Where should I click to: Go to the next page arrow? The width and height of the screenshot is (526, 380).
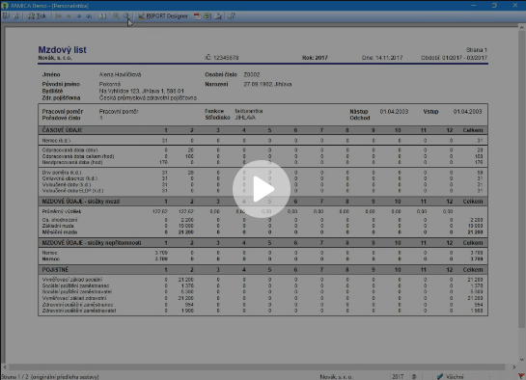pyautogui.click(x=79, y=16)
